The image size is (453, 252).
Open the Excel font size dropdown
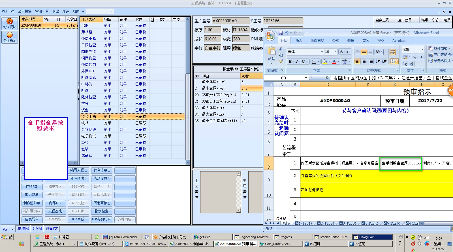tap(335, 52)
